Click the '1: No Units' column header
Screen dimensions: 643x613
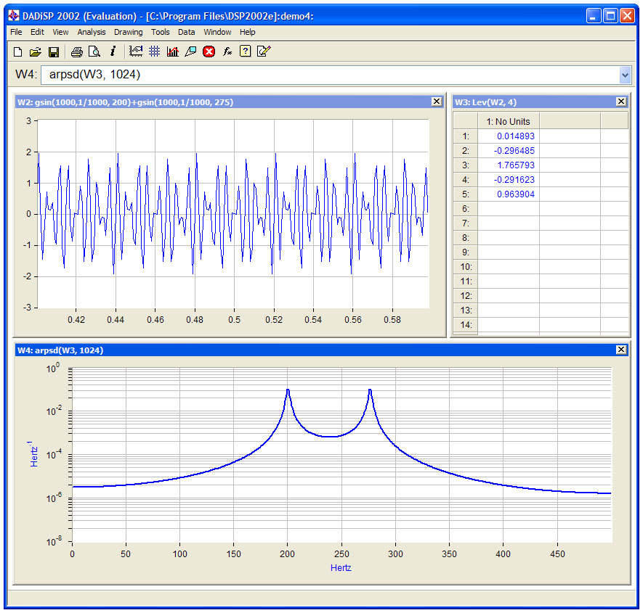point(509,122)
